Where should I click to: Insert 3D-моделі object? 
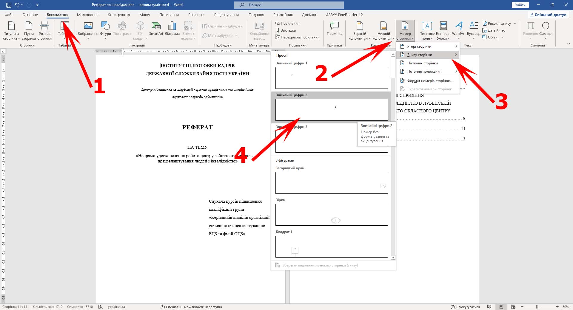[140, 31]
